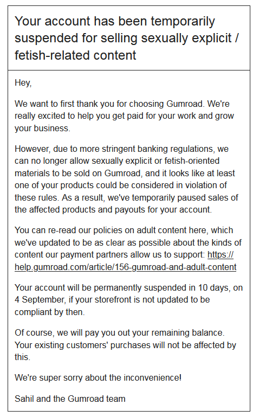Click the "affected products and payouts" line

(x=113, y=209)
